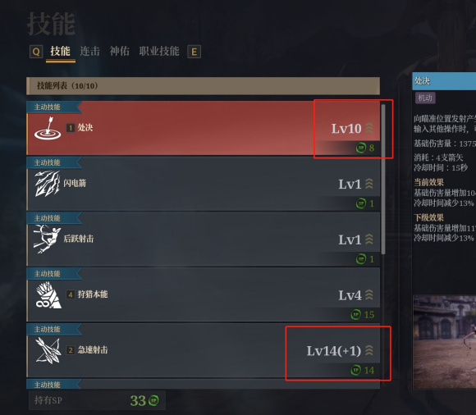Select the 急速射击 crossed arrows icon
The image size is (476, 415).
click(48, 350)
